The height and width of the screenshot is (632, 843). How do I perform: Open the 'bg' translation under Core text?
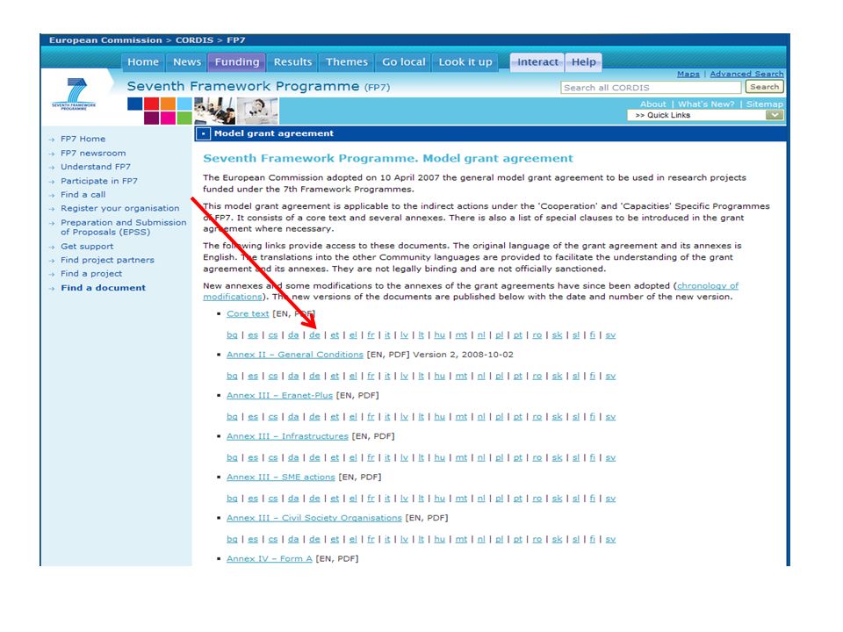[232, 334]
